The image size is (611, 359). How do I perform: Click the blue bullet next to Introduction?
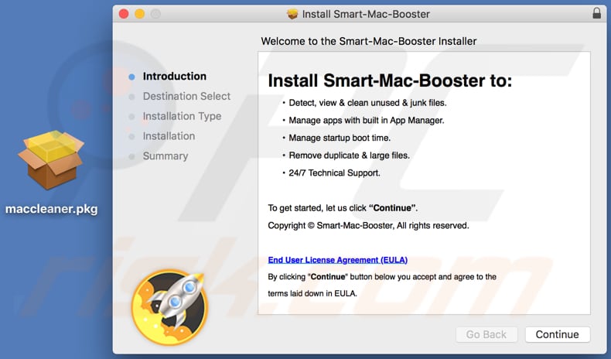pos(131,77)
